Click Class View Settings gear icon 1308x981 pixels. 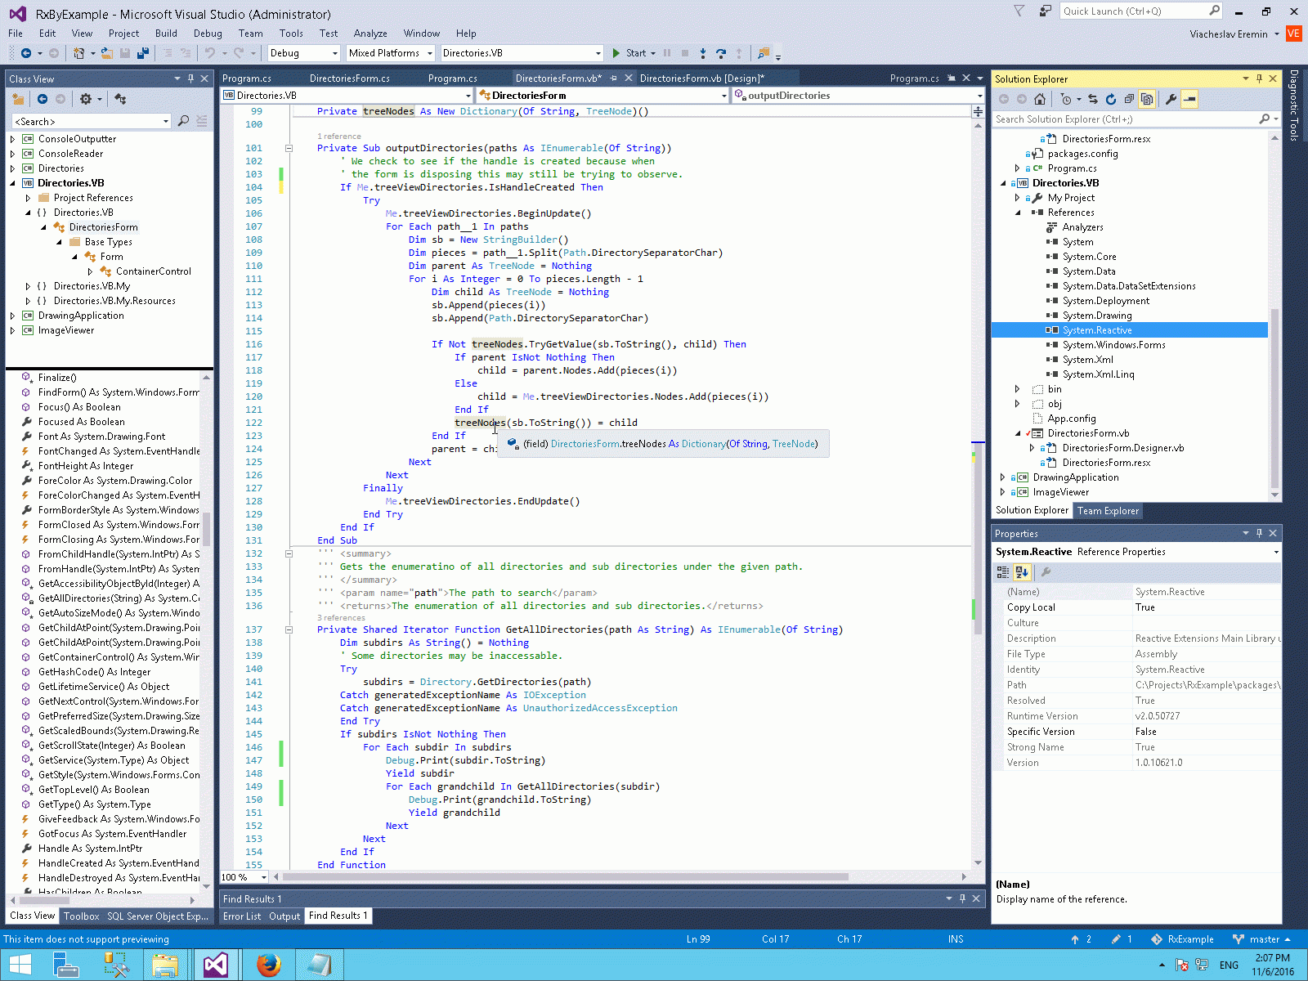[x=86, y=99]
